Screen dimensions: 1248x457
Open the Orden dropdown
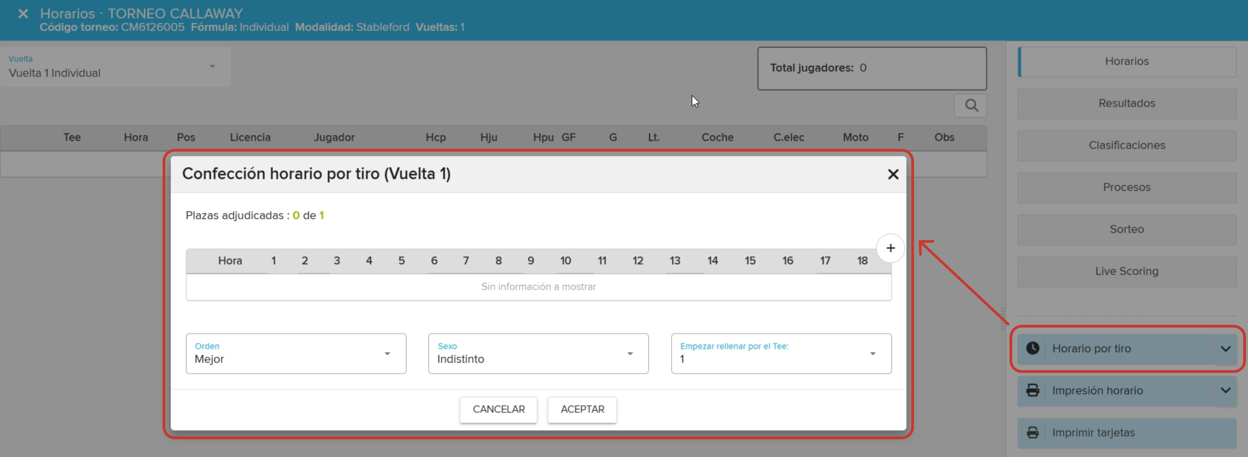pos(295,353)
